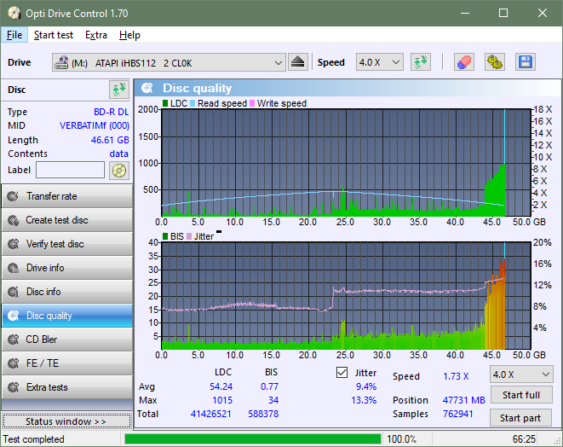
Task: Toggle the Jitter checkbox
Action: coord(342,373)
